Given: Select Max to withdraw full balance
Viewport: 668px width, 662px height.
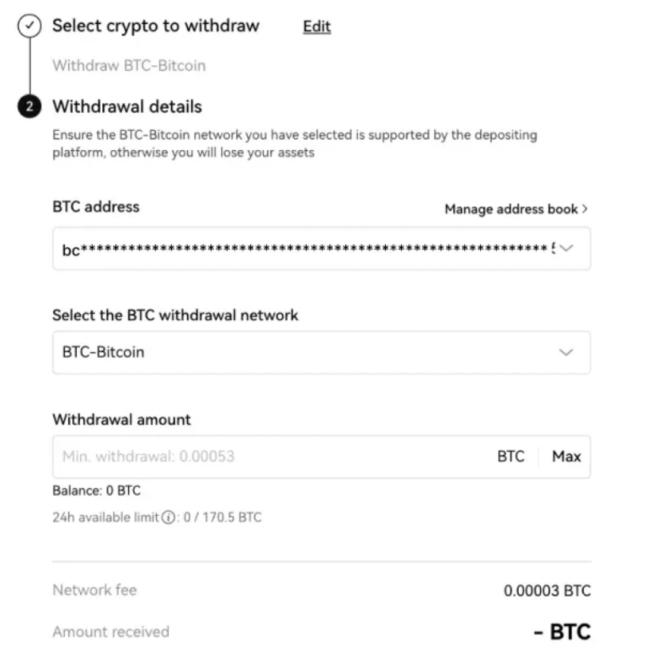Looking at the screenshot, I should [x=565, y=456].
